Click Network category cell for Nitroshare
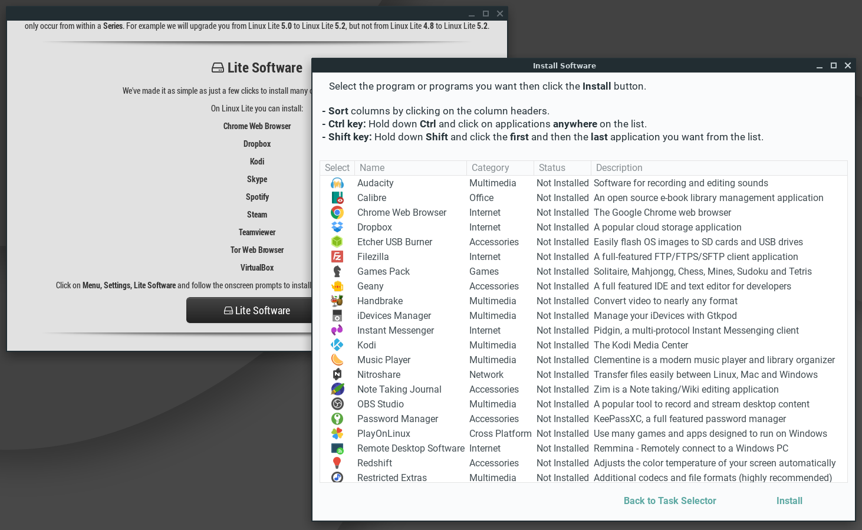The image size is (862, 530). (x=486, y=374)
